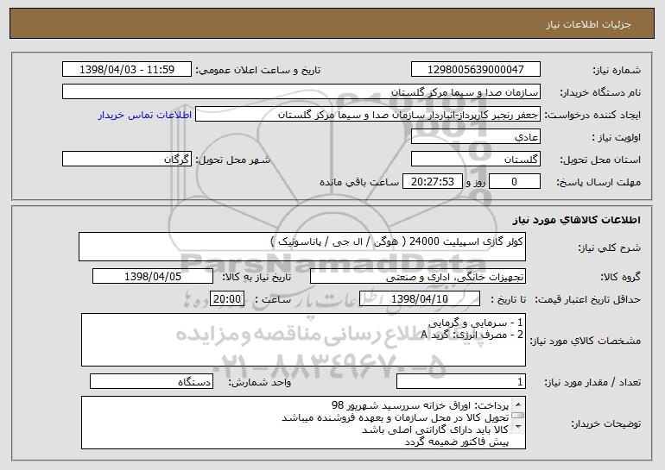Click the label مهلت ارسال پاسخ
Viewport: 665px width, 470px height.
pos(598,182)
